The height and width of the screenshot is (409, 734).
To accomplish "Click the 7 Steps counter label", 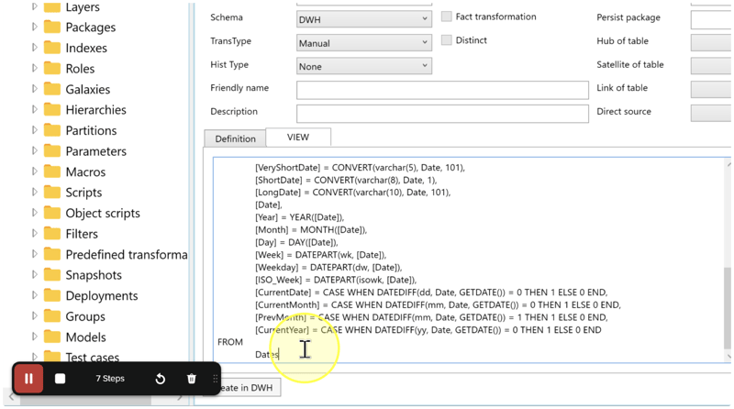I will (x=110, y=378).
